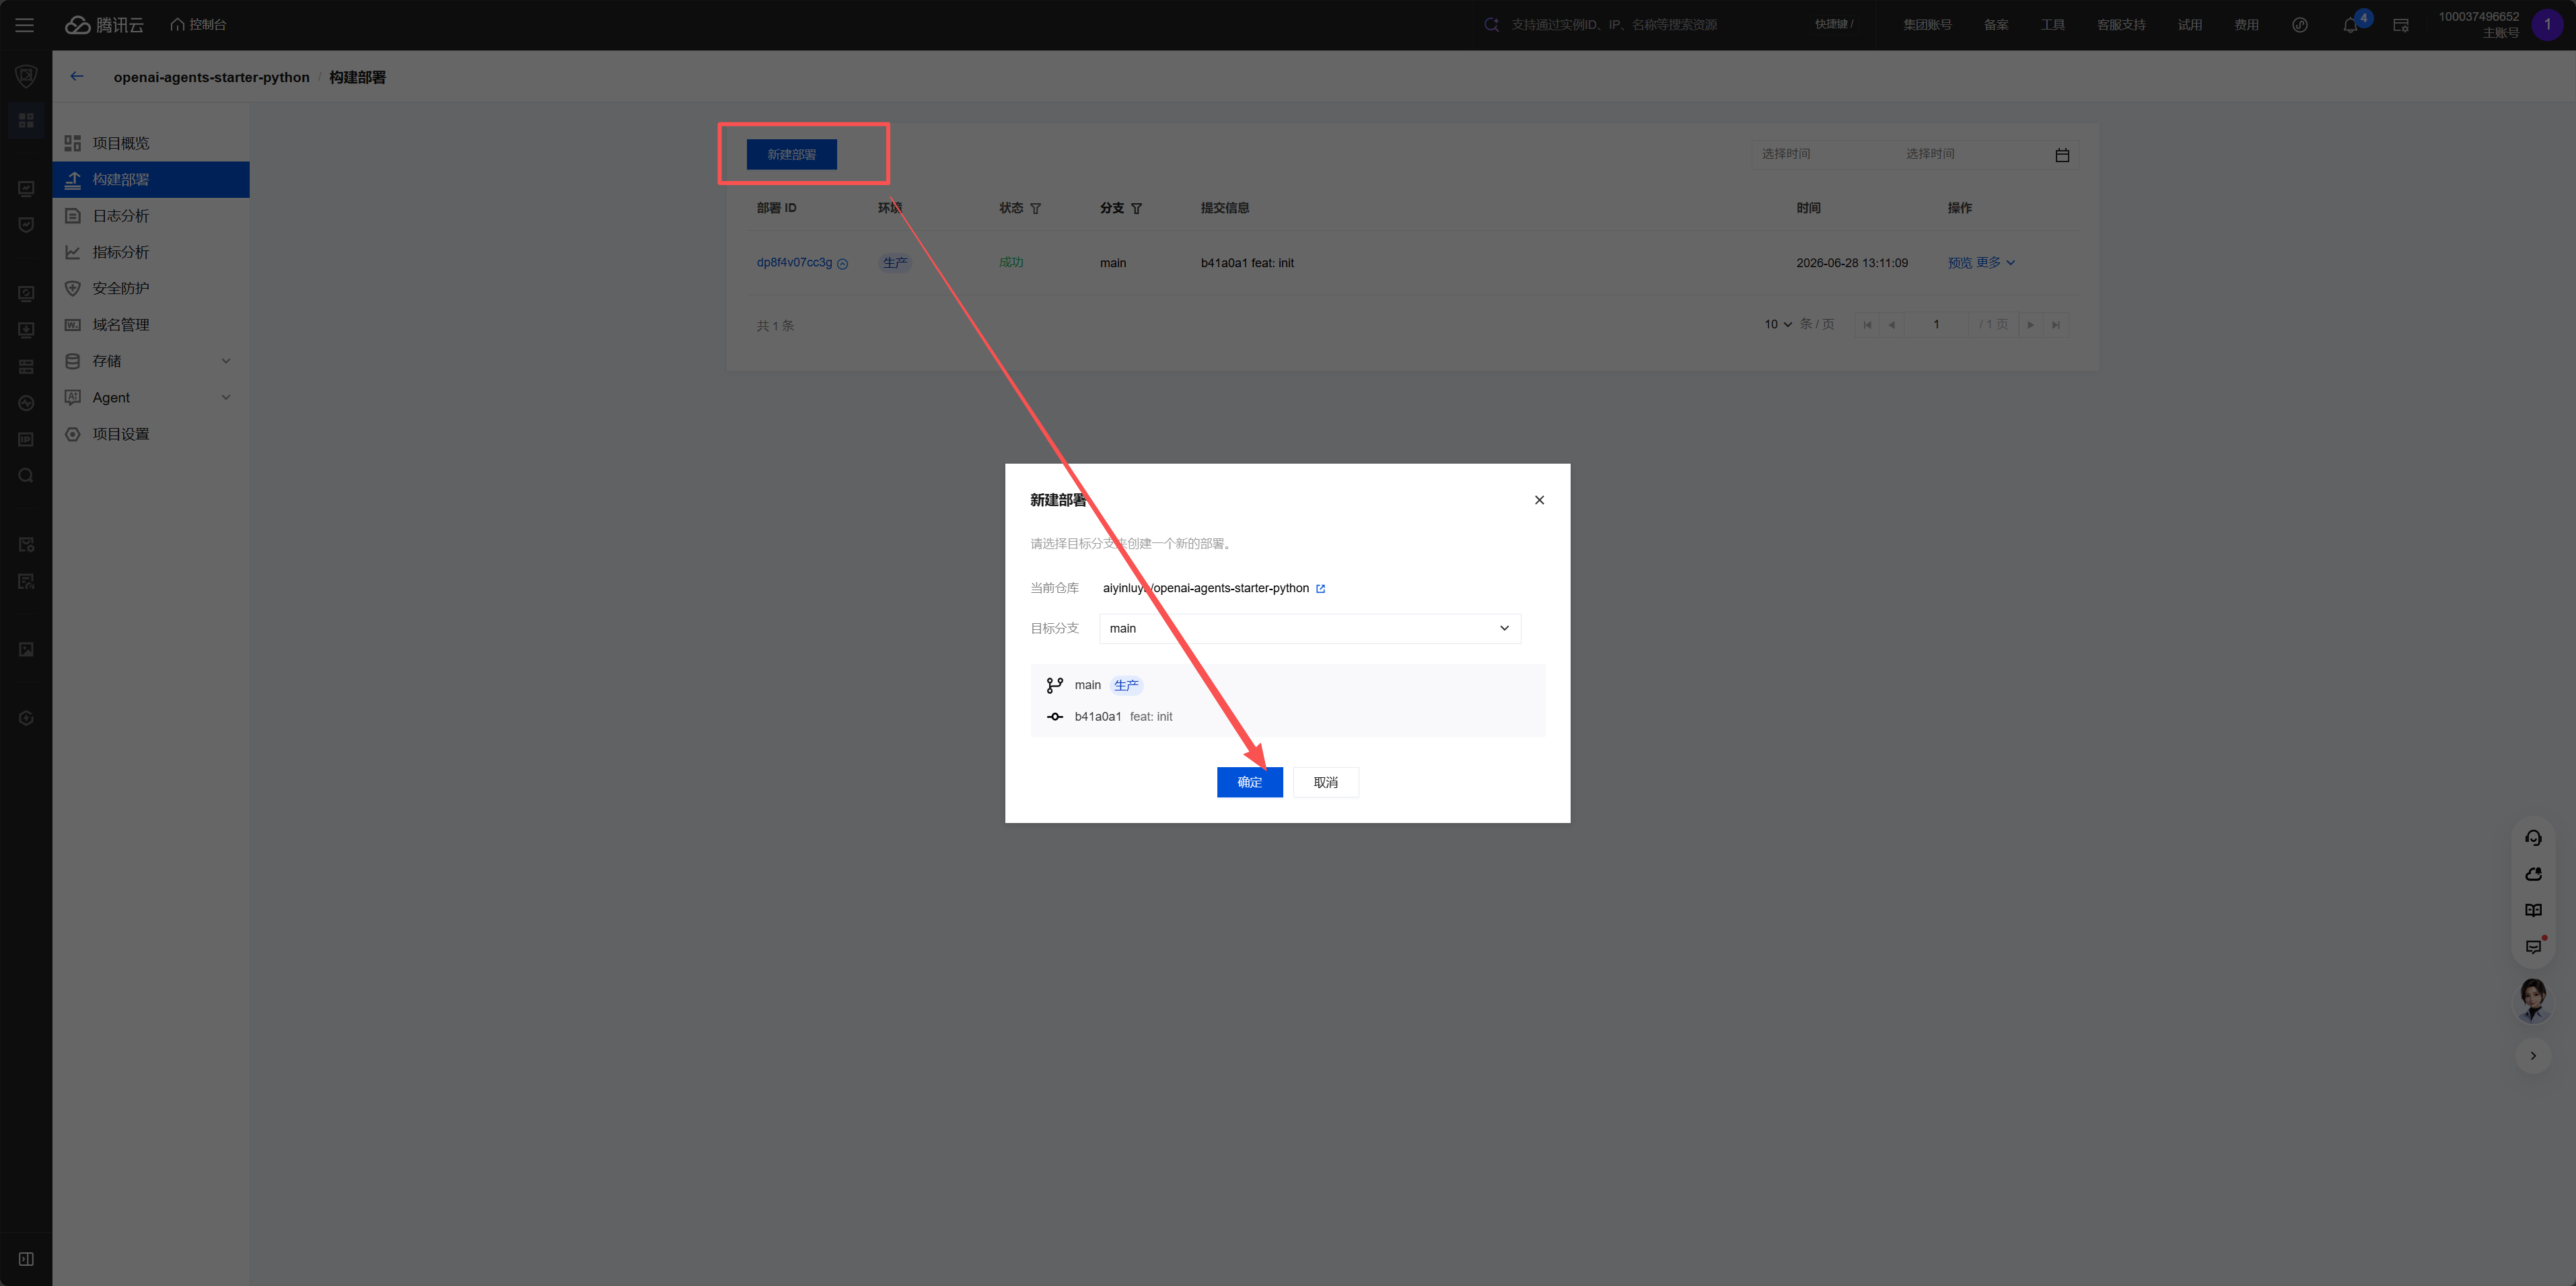
Task: Expand the 存储 sidebar group
Action: pyautogui.click(x=151, y=361)
